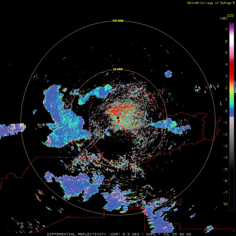Click the 0 value on the color scale
This screenshot has width=236, height=236.
click(226, 111)
